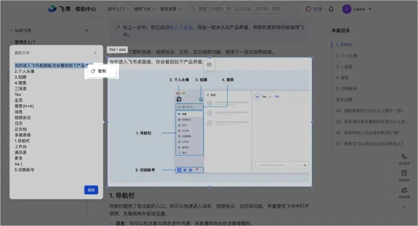
Task: Click the 飞书 logo
Action: (59, 9)
